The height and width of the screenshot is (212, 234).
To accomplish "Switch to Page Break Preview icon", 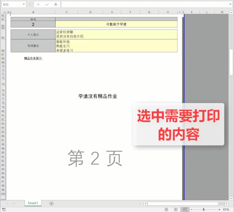I will pyautogui.click(x=185, y=209).
